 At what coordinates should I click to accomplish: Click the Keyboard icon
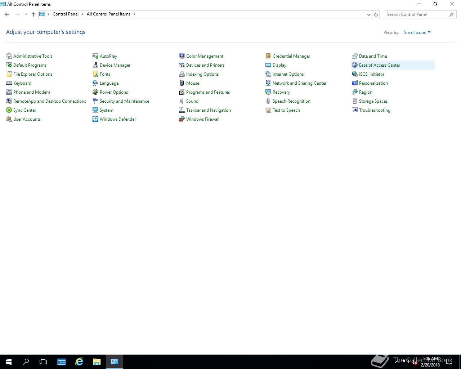click(9, 83)
